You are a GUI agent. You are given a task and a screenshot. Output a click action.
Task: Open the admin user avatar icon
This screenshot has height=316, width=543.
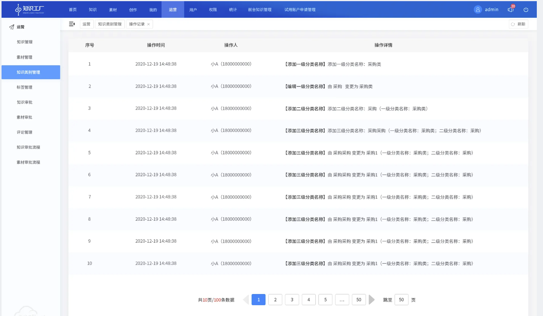coord(478,9)
